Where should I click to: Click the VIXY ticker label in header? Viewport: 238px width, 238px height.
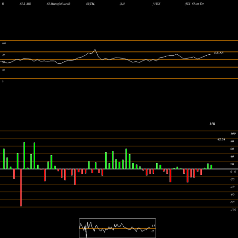click(157, 4)
